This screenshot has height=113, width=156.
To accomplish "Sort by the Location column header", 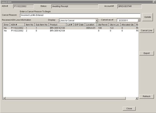I will pyautogui.click(x=91, y=25).
